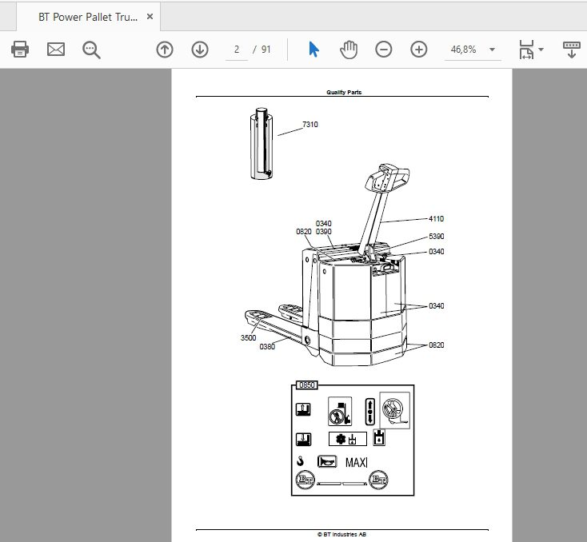587x542 pixels.
Task: Click the Print file icon
Action: (20, 50)
